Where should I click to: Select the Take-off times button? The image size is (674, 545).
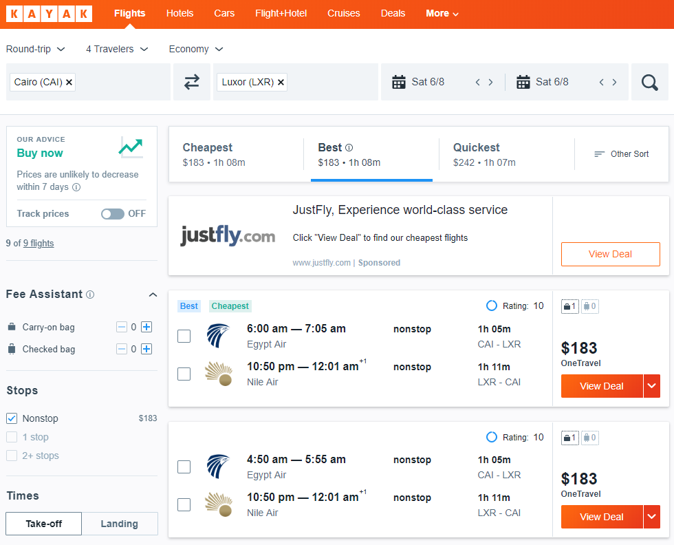(x=44, y=524)
